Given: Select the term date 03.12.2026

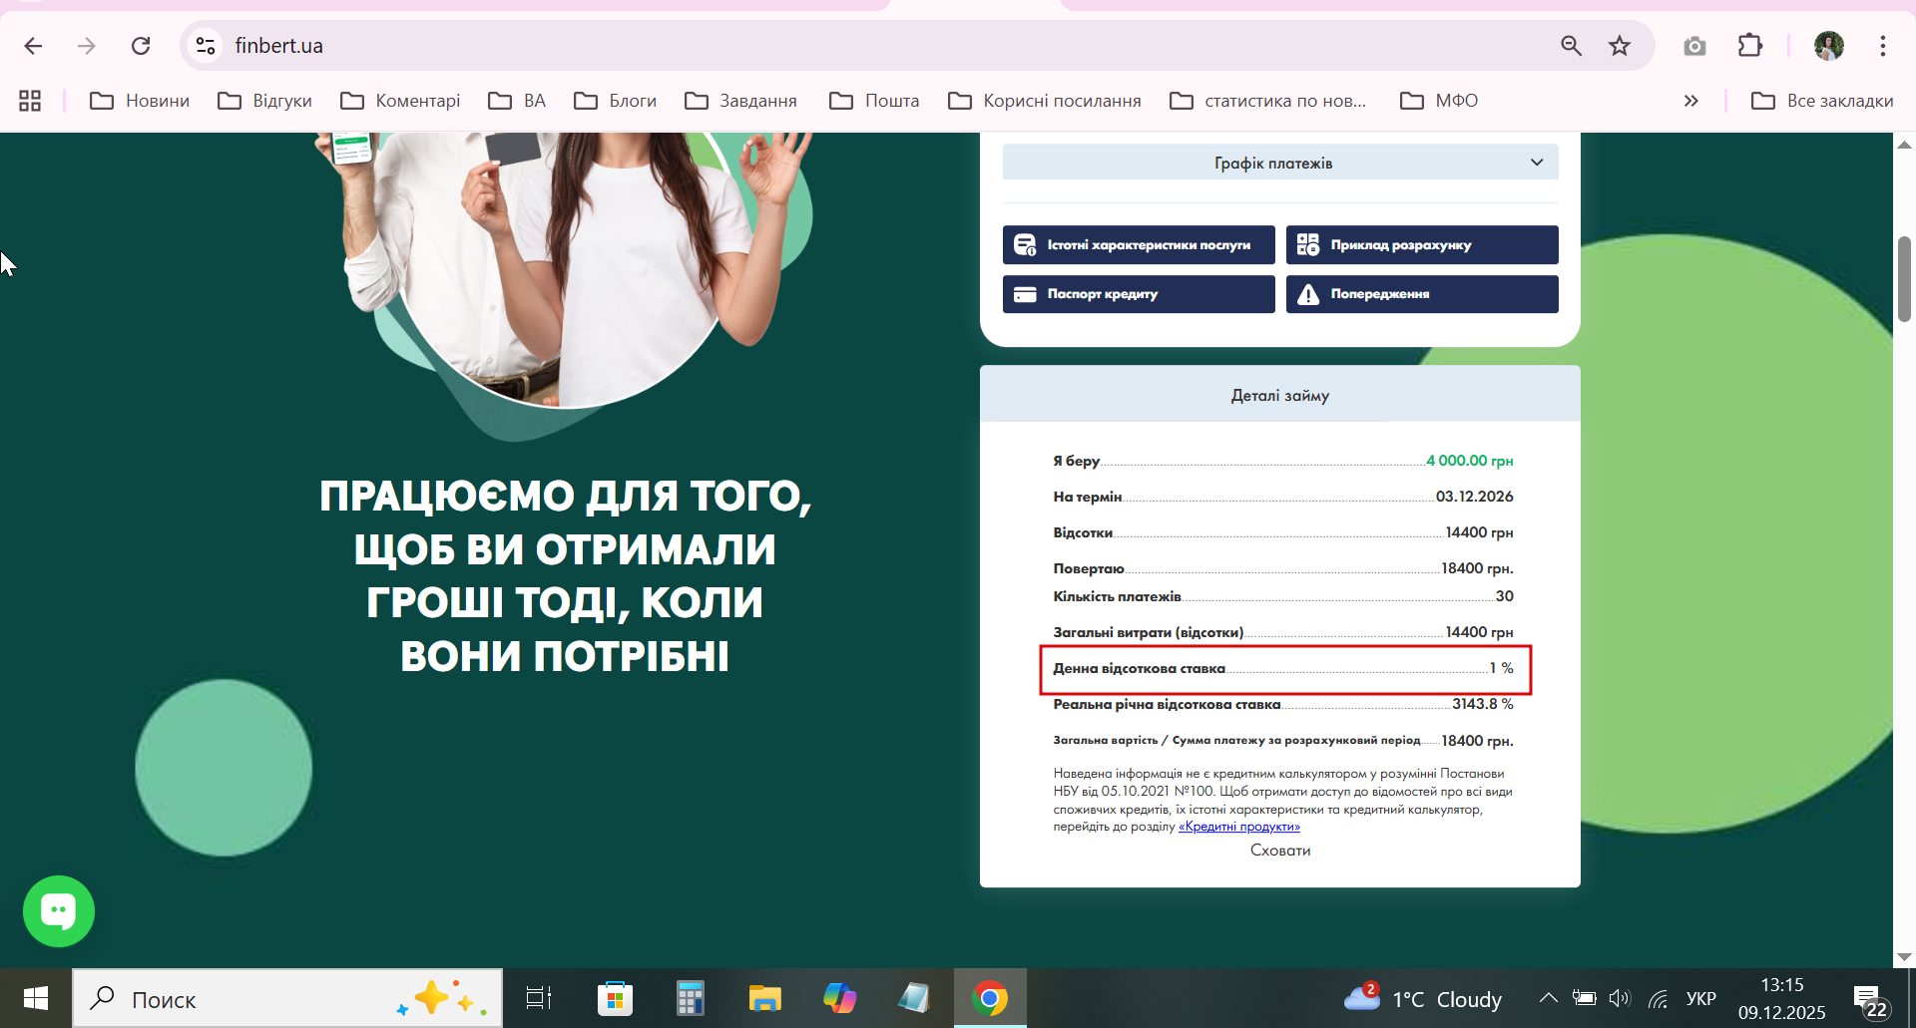Looking at the screenshot, I should pyautogui.click(x=1475, y=497).
